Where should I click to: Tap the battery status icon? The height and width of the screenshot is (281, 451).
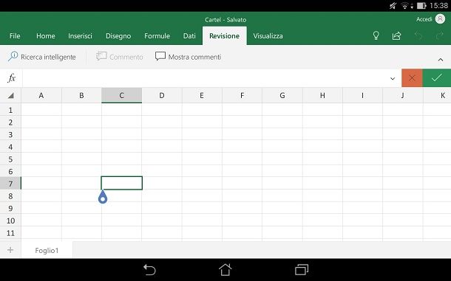[x=421, y=5]
